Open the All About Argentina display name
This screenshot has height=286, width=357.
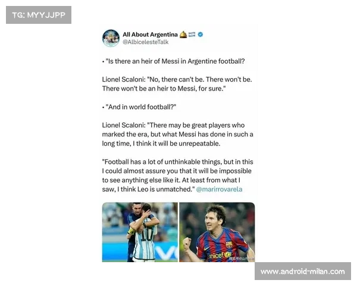click(150, 35)
